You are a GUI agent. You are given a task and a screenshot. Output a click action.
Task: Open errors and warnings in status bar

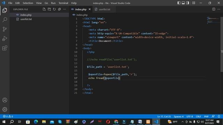[x=8, y=116]
